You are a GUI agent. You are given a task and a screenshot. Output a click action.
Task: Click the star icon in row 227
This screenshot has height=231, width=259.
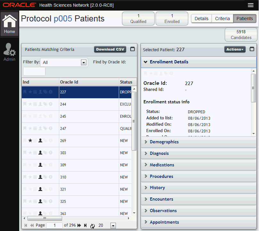point(30,92)
